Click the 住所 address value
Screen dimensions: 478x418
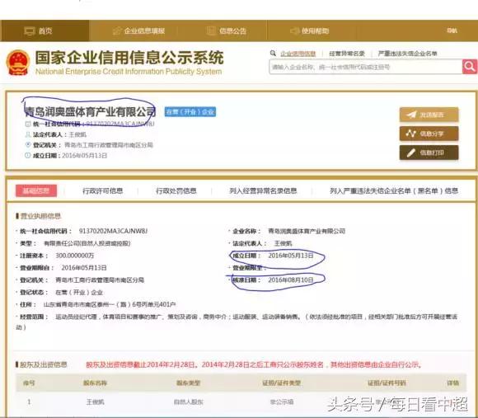click(x=110, y=304)
